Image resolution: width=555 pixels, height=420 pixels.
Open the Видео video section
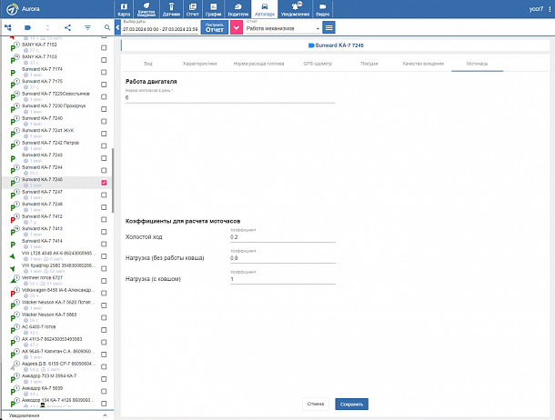pos(322,9)
